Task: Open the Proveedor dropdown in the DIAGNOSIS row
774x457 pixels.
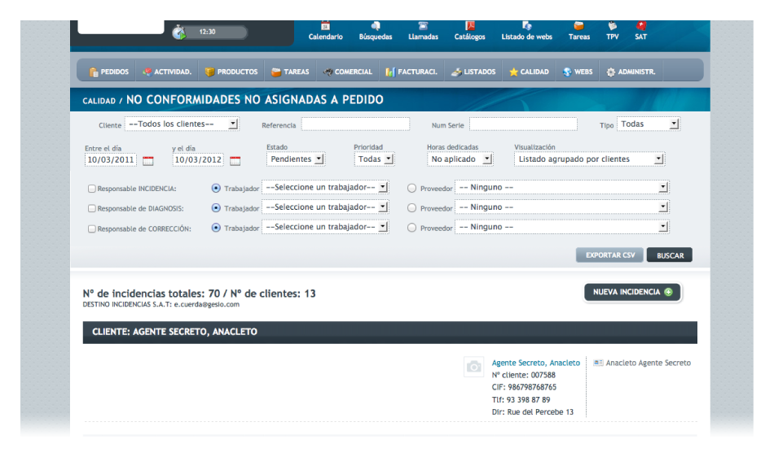Action: (562, 207)
